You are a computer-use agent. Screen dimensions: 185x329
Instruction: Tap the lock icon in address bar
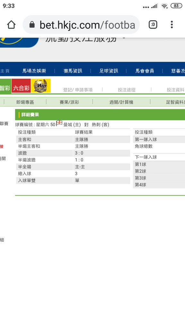click(32, 25)
